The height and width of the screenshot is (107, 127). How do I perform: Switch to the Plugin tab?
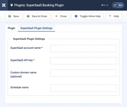pyautogui.click(x=11, y=28)
